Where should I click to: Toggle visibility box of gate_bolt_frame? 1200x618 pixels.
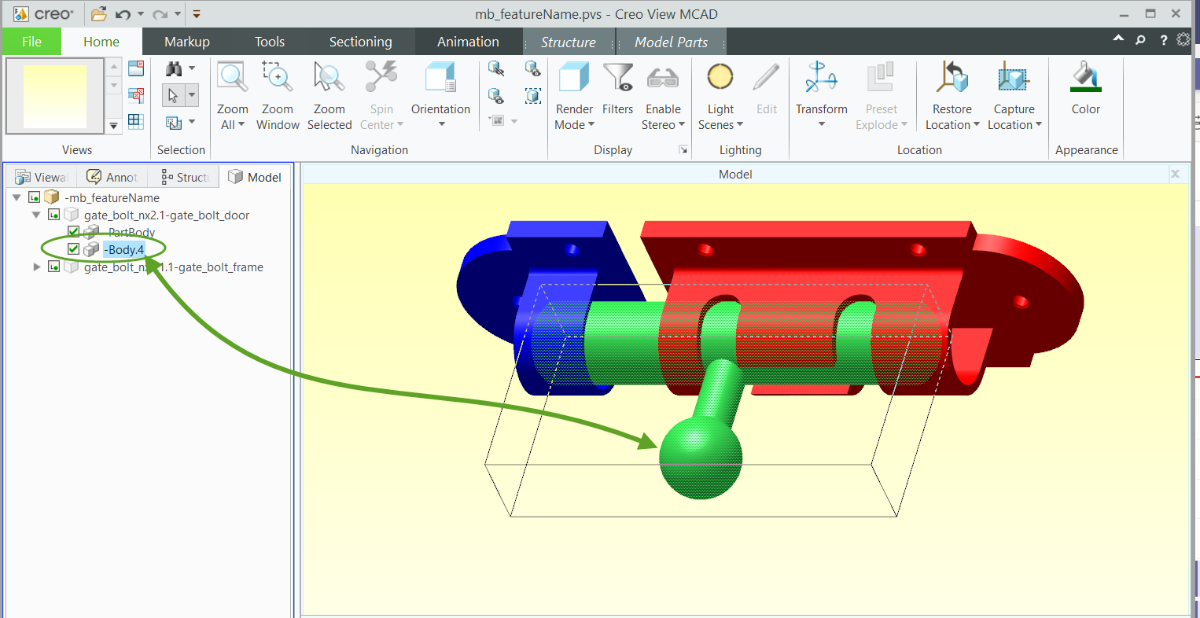pyautogui.click(x=53, y=267)
